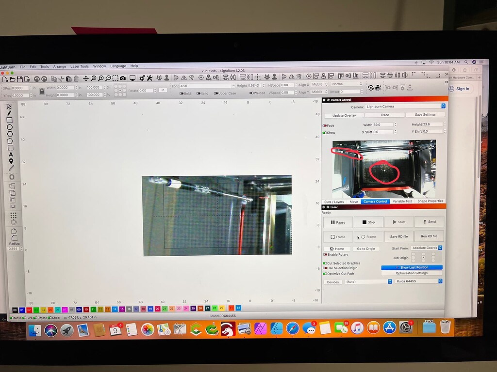Image resolution: width=497 pixels, height=372 pixels.
Task: Toggle Cut Selected Graphics
Action: (x=326, y=263)
